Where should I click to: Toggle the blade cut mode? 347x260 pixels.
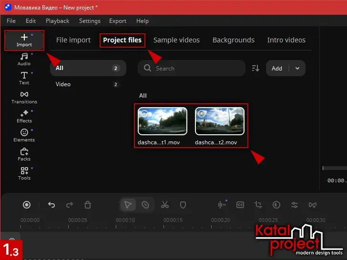[x=145, y=205]
